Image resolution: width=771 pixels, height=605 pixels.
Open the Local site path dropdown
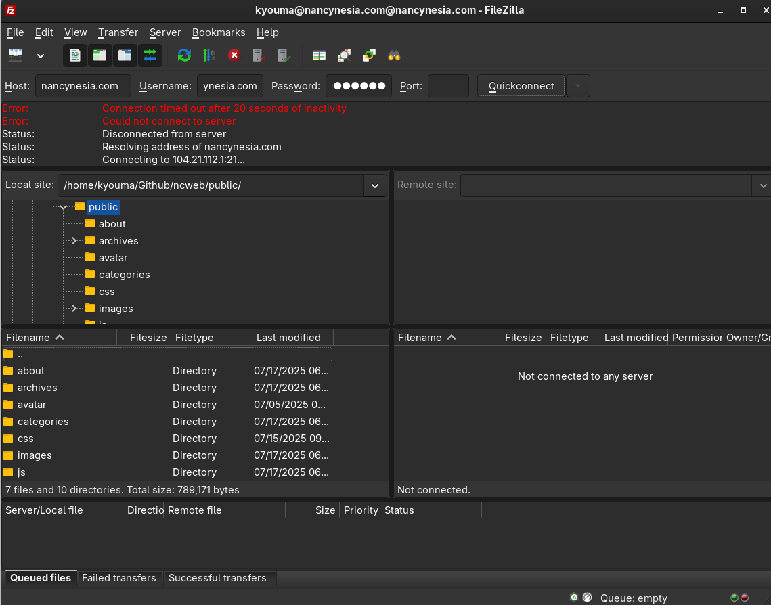[375, 186]
